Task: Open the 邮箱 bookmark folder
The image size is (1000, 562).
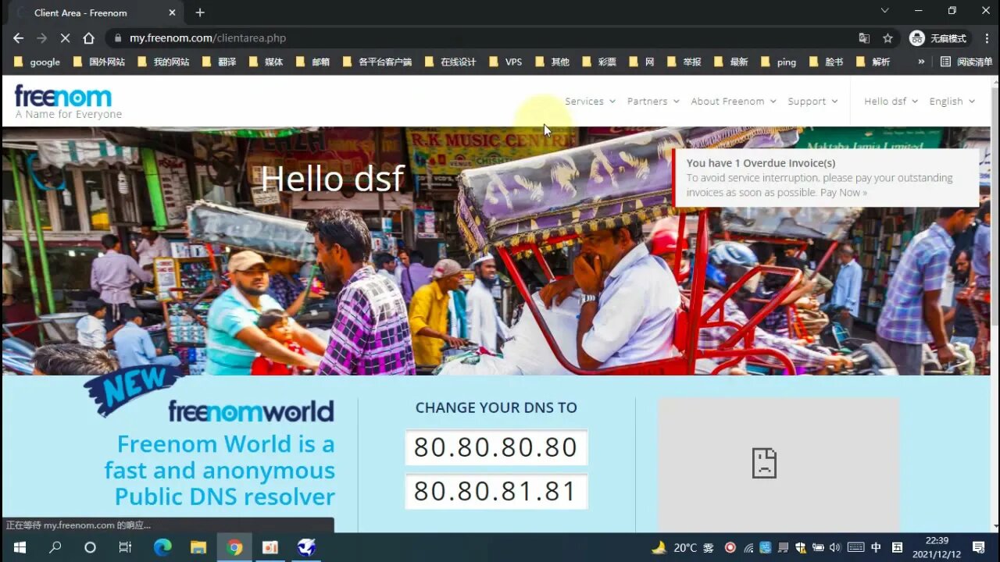Action: click(x=312, y=62)
